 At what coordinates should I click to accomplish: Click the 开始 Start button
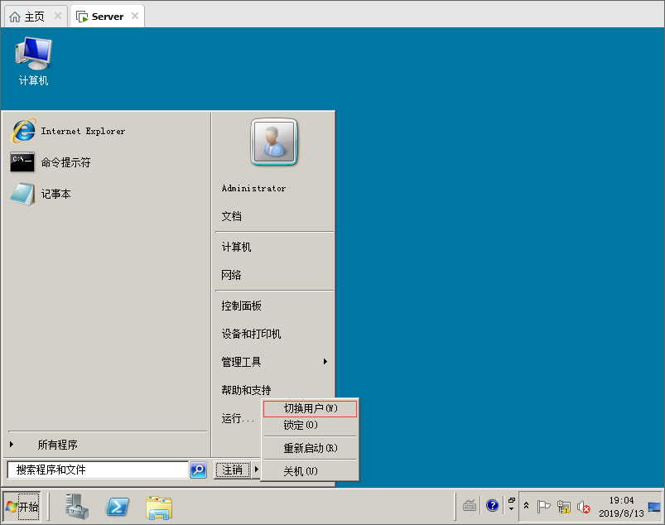point(22,506)
